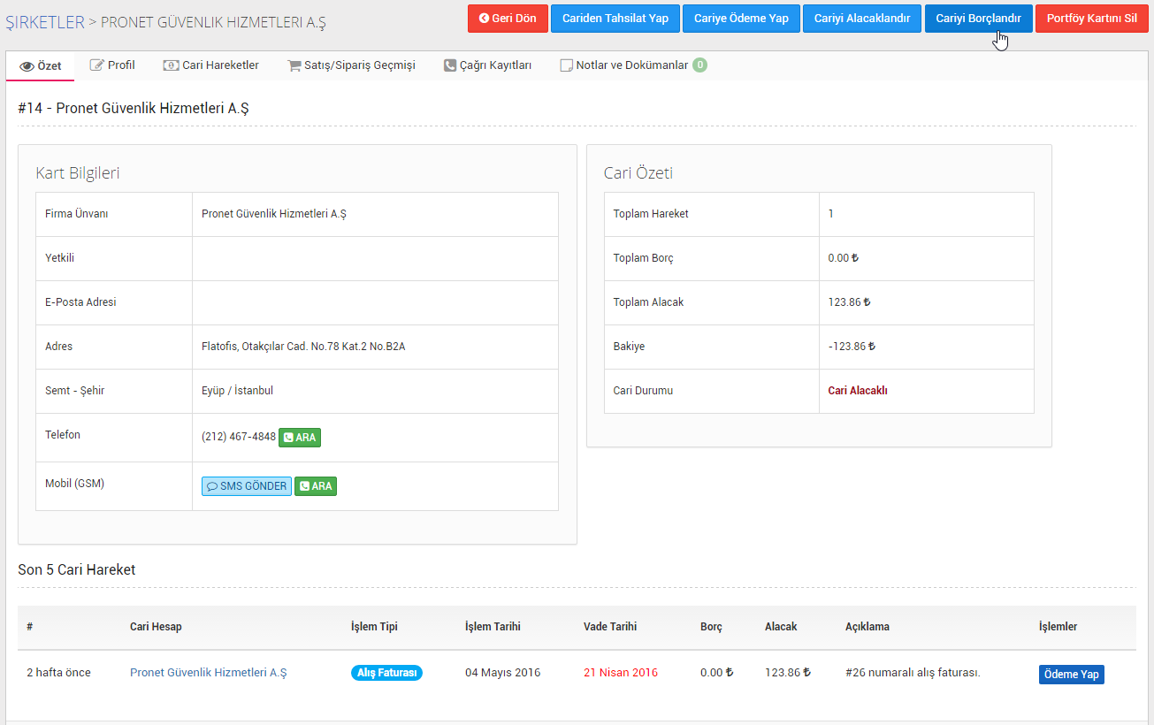Click Cariyi Borçlandır button
This screenshot has width=1154, height=725.
point(979,19)
